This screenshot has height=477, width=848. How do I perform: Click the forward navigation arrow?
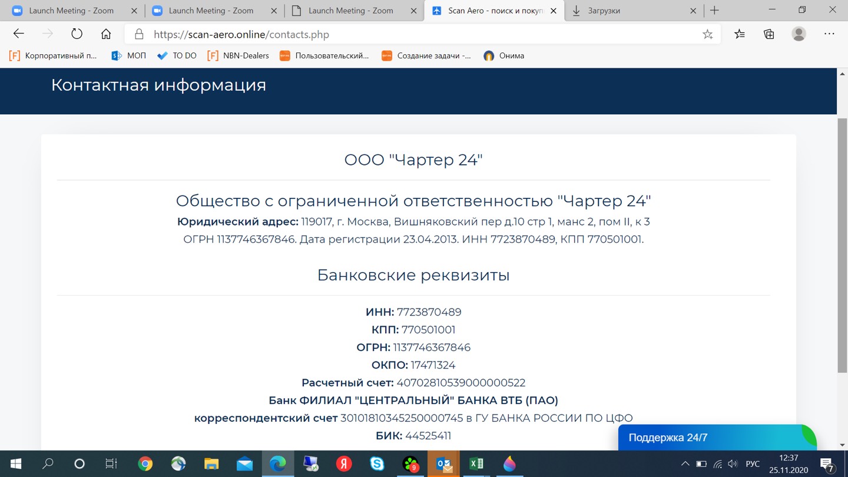[48, 34]
